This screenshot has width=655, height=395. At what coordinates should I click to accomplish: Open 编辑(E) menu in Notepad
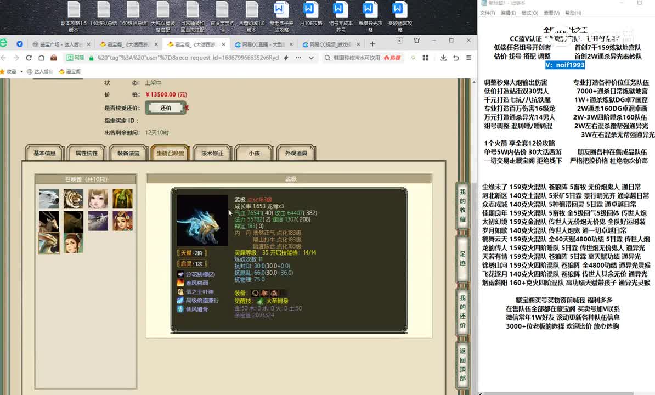[x=508, y=13]
